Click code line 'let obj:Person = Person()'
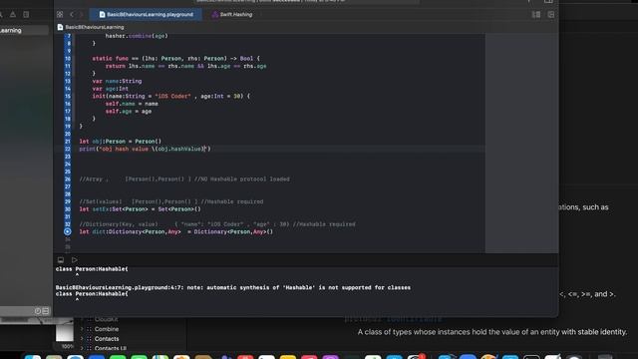 (120, 142)
